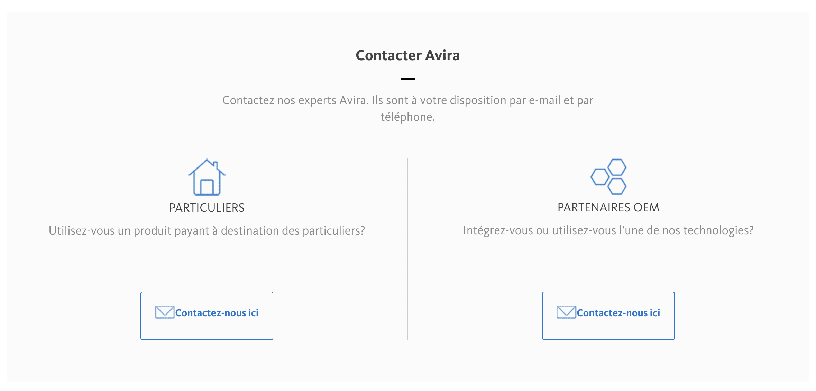The width and height of the screenshot is (816, 391).
Task: Click text about integrating nos technologies
Action: (x=608, y=230)
